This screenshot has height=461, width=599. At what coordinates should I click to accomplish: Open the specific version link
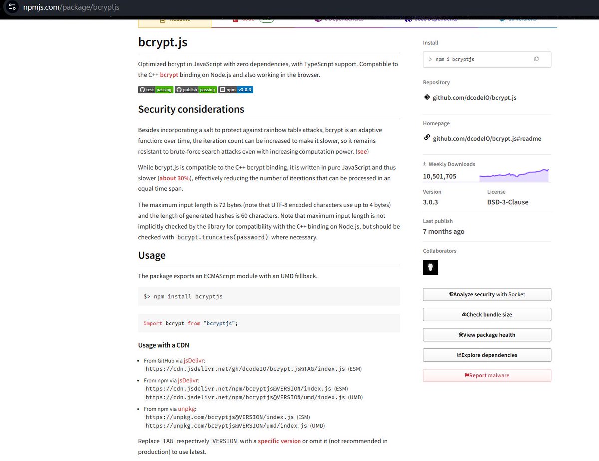(x=279, y=441)
